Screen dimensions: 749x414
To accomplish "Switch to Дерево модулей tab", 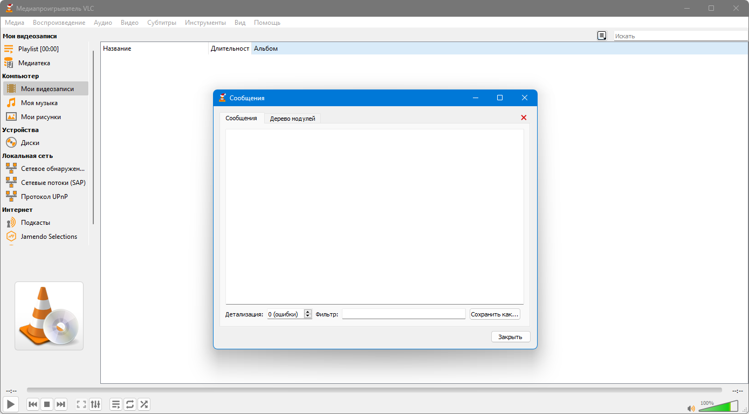I will pyautogui.click(x=292, y=119).
